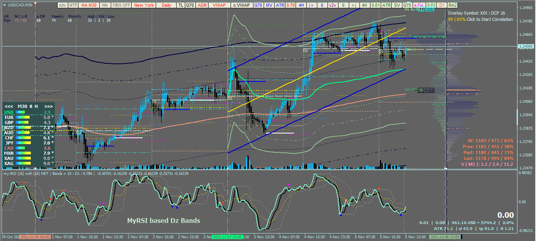
Task: Toggle the red ADR button
Action: [202, 6]
